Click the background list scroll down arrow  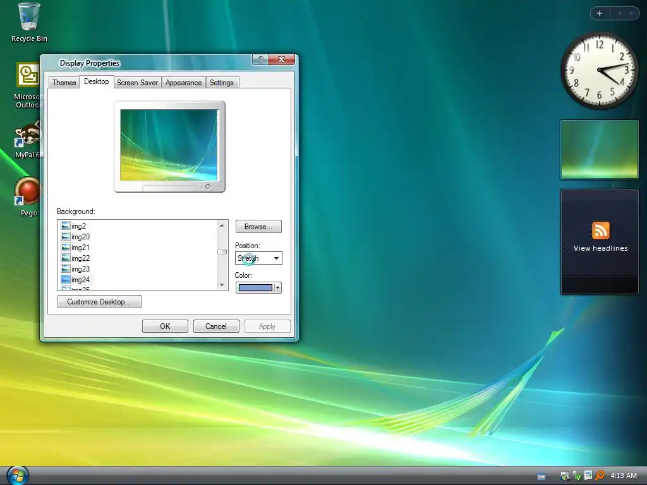[222, 285]
